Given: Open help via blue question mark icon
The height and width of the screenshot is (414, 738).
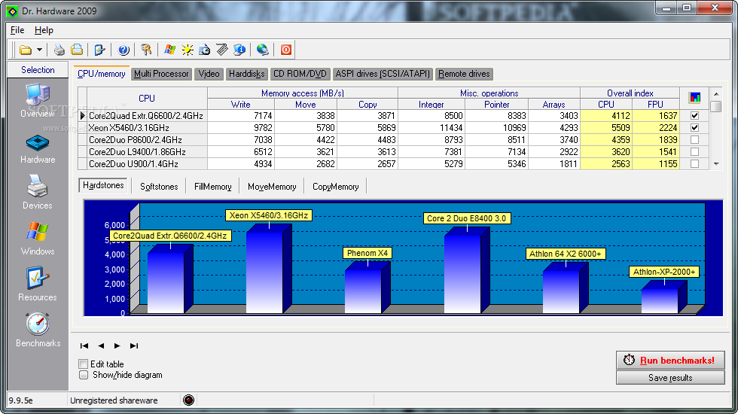Looking at the screenshot, I should click(124, 50).
